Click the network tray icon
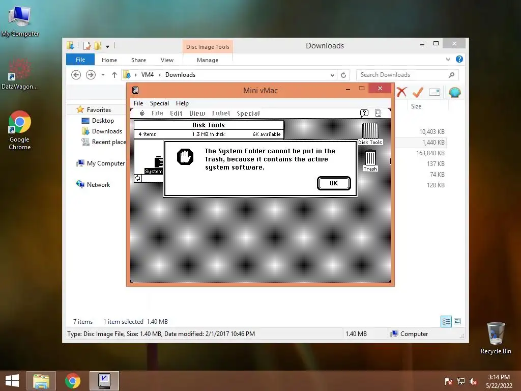The image size is (521, 391). tap(461, 381)
